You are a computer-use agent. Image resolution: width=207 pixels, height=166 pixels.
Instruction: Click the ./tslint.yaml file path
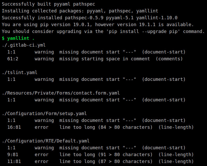pos(20,72)
